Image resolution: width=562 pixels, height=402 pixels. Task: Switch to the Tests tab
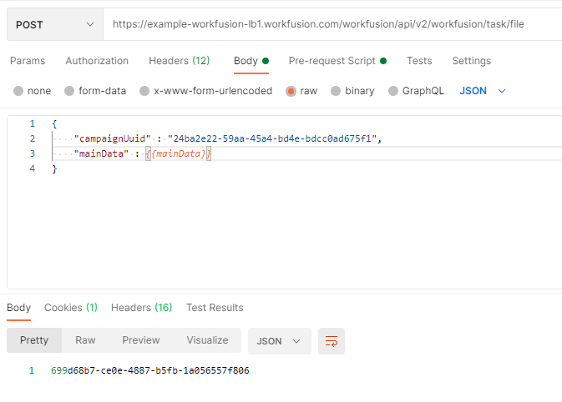pyautogui.click(x=419, y=61)
